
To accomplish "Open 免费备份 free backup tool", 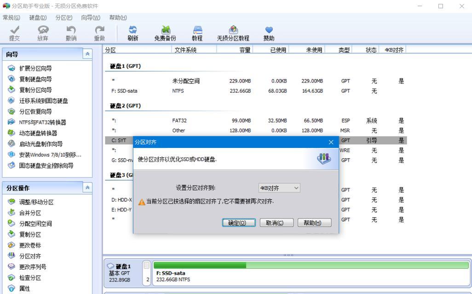I will 165,33.
